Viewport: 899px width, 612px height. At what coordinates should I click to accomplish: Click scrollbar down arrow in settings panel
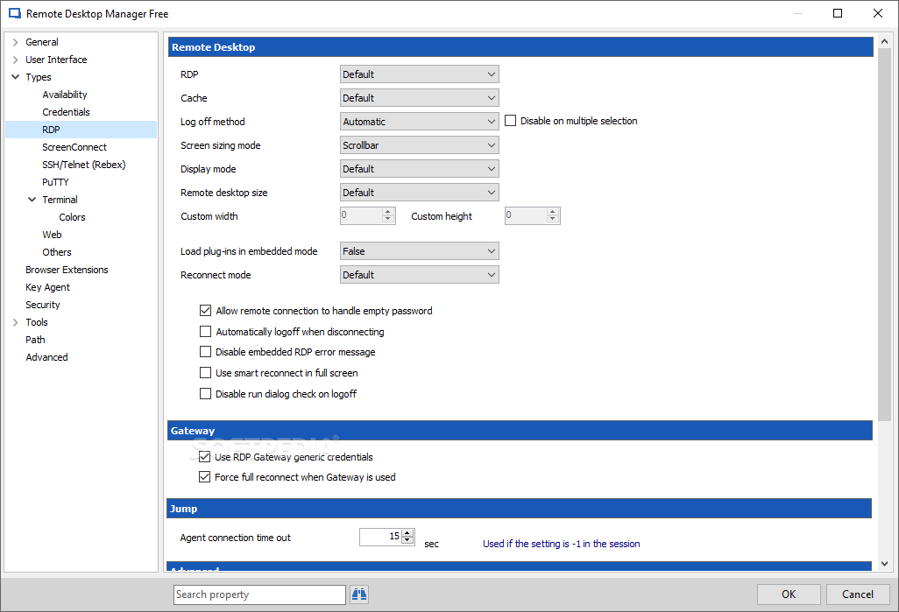point(884,564)
